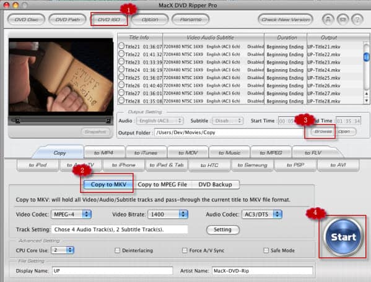
Task: Select Title28 radio button
Action: point(121,100)
